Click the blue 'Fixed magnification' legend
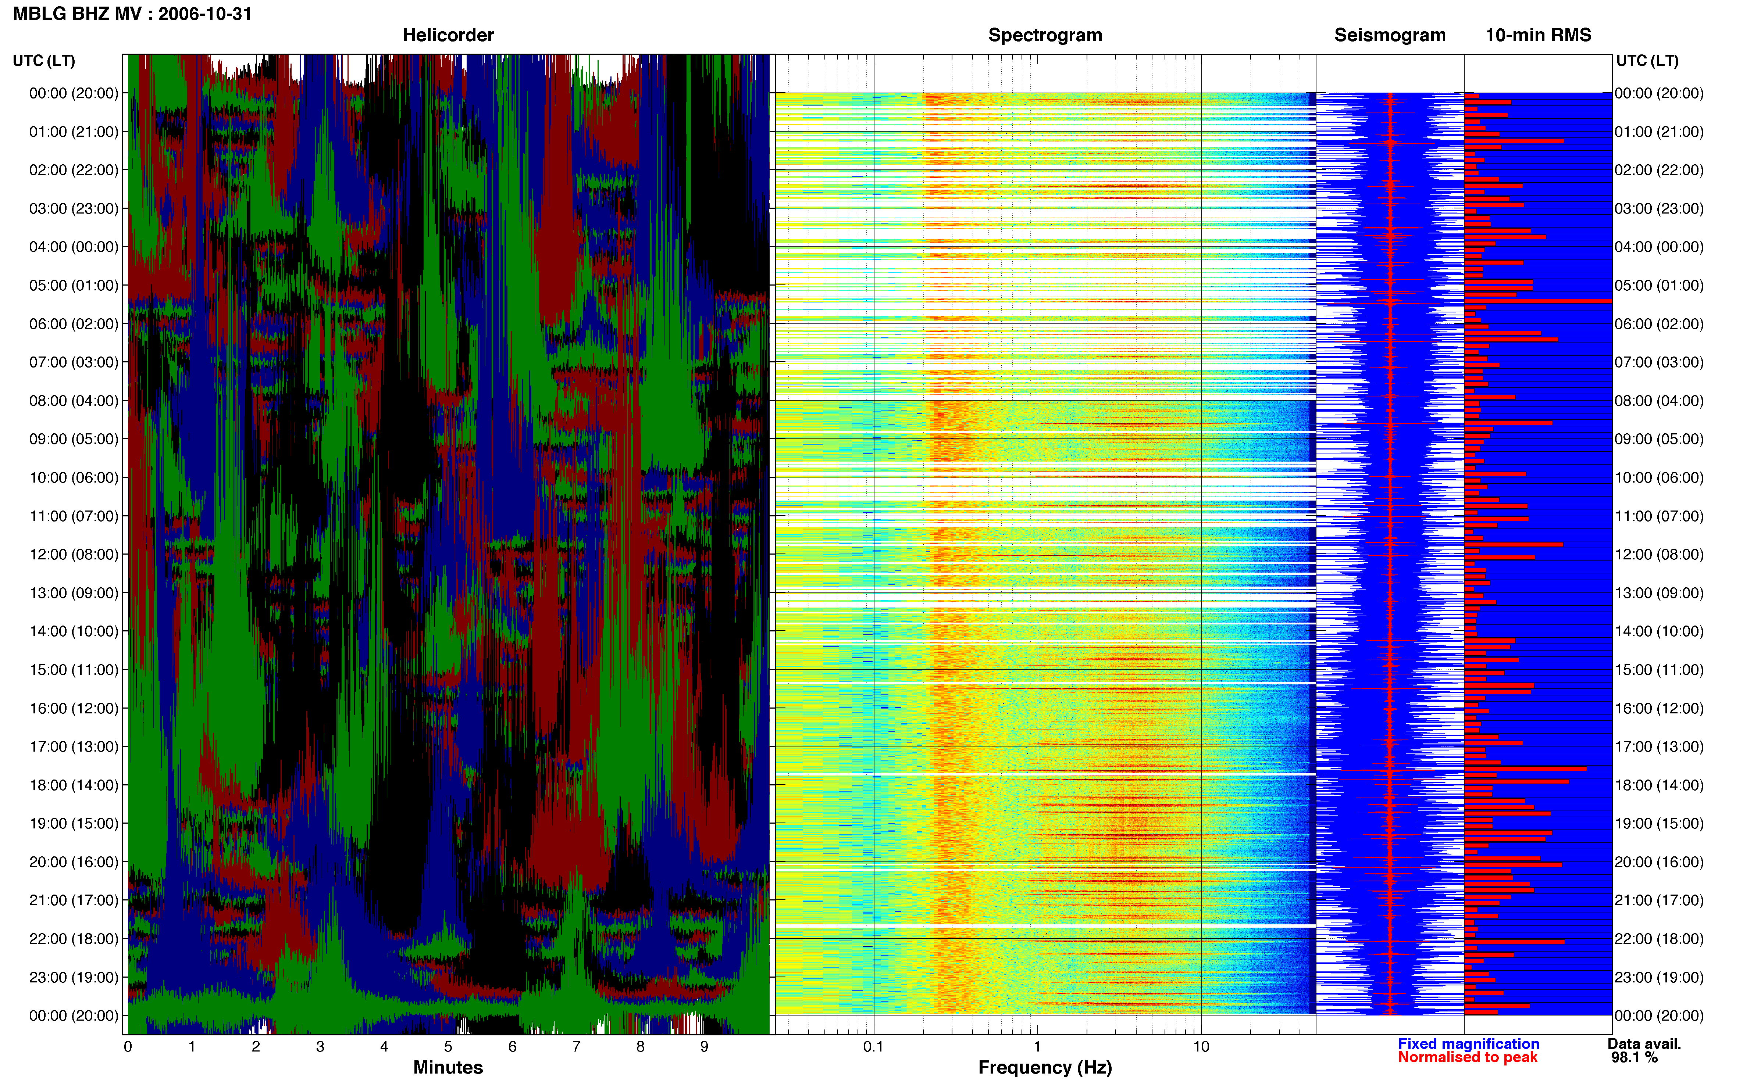 pyautogui.click(x=1468, y=1044)
